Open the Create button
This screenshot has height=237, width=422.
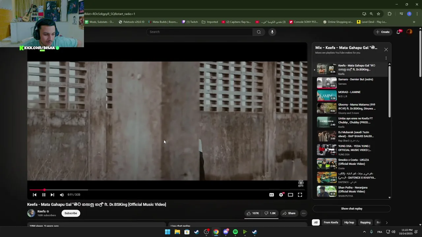[x=383, y=32]
